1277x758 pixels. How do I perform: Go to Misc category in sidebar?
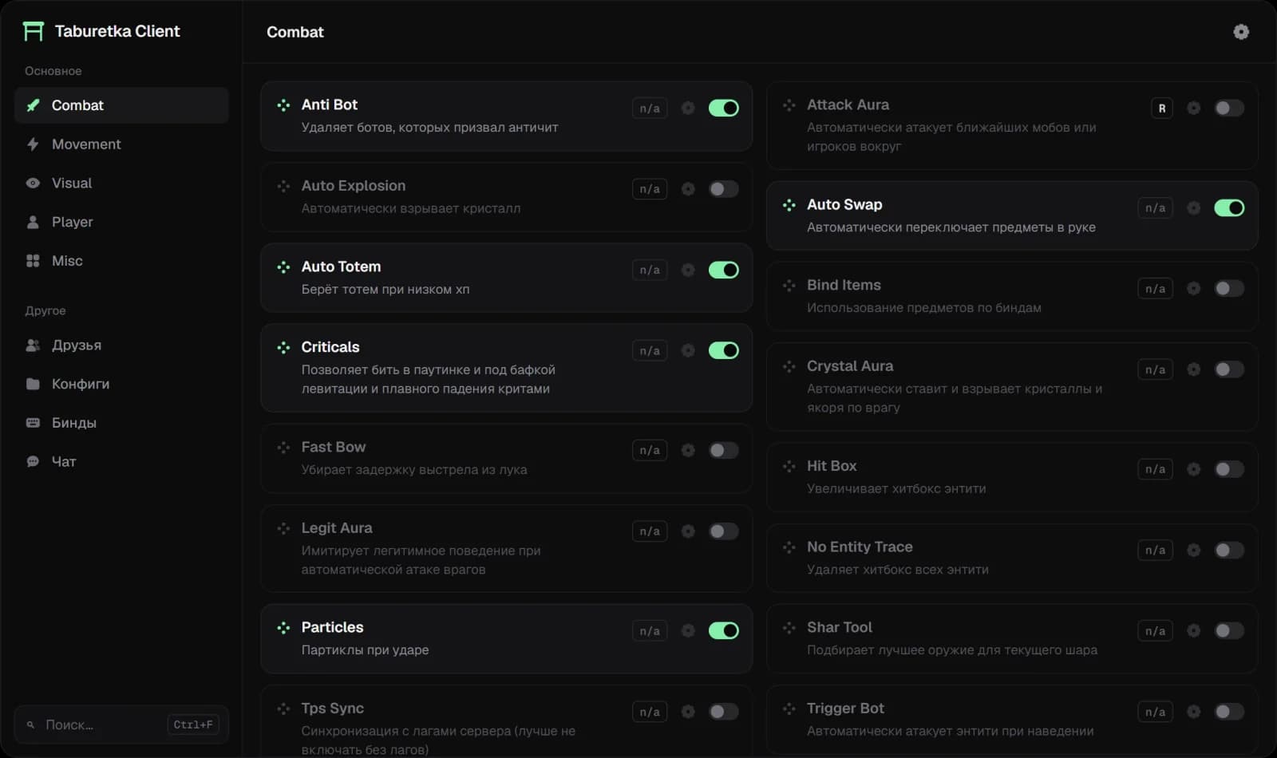click(121, 261)
